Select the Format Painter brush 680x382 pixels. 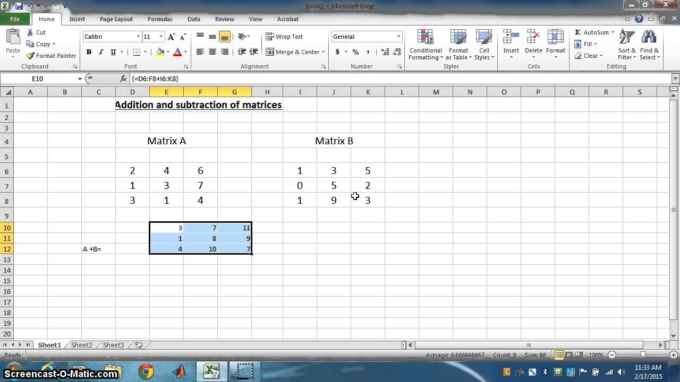click(30, 56)
